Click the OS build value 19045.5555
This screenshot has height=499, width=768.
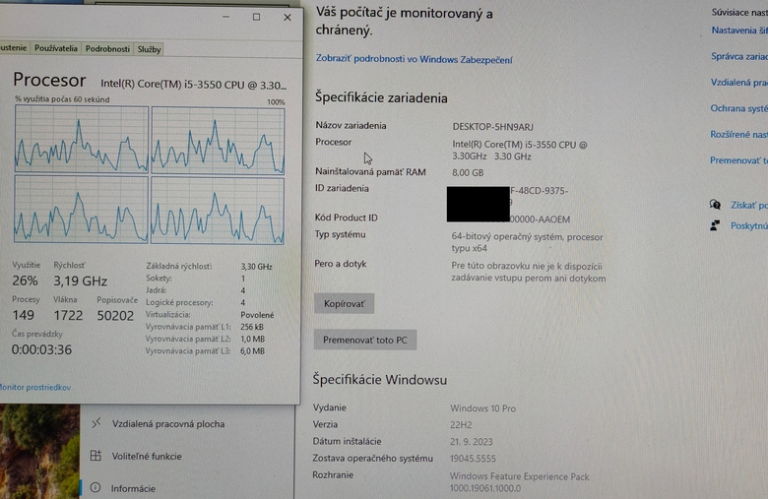coord(473,459)
